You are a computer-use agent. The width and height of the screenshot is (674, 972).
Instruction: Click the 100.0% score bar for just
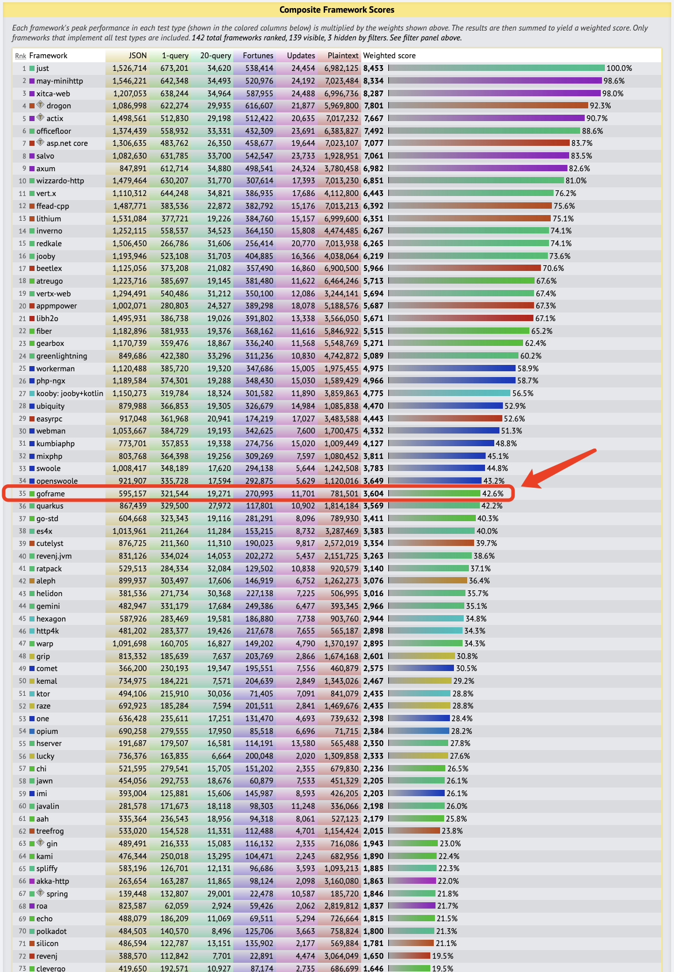tap(497, 69)
